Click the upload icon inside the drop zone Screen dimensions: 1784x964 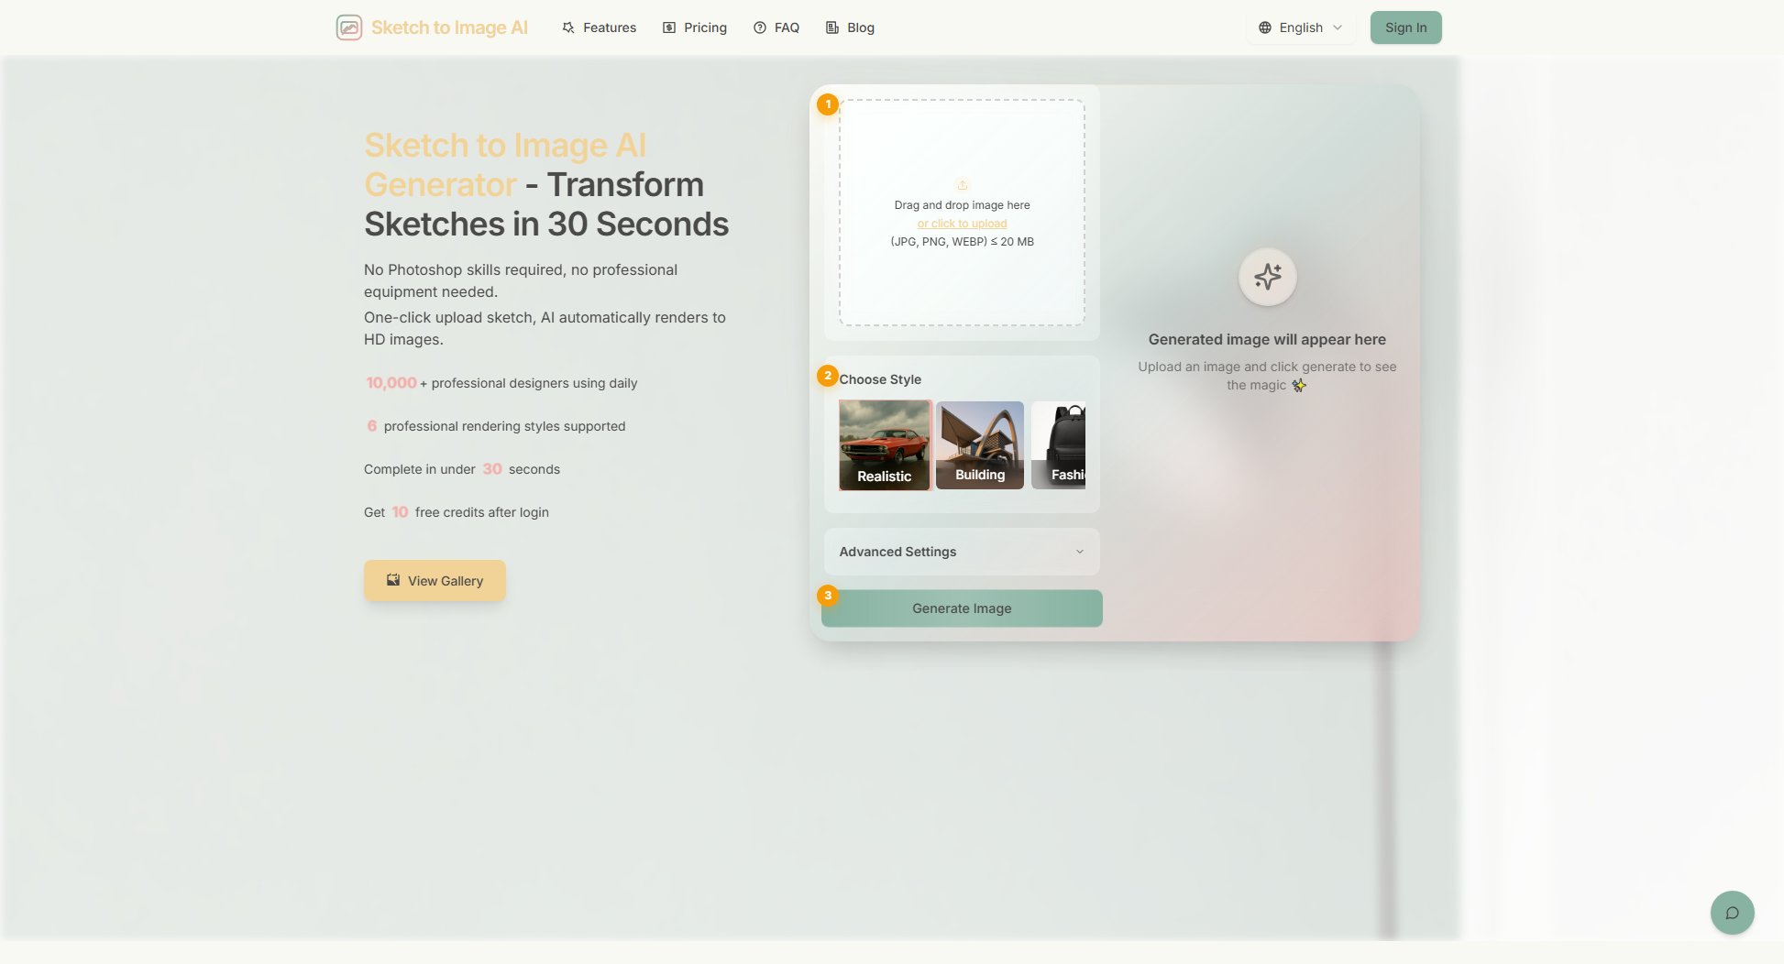point(962,184)
